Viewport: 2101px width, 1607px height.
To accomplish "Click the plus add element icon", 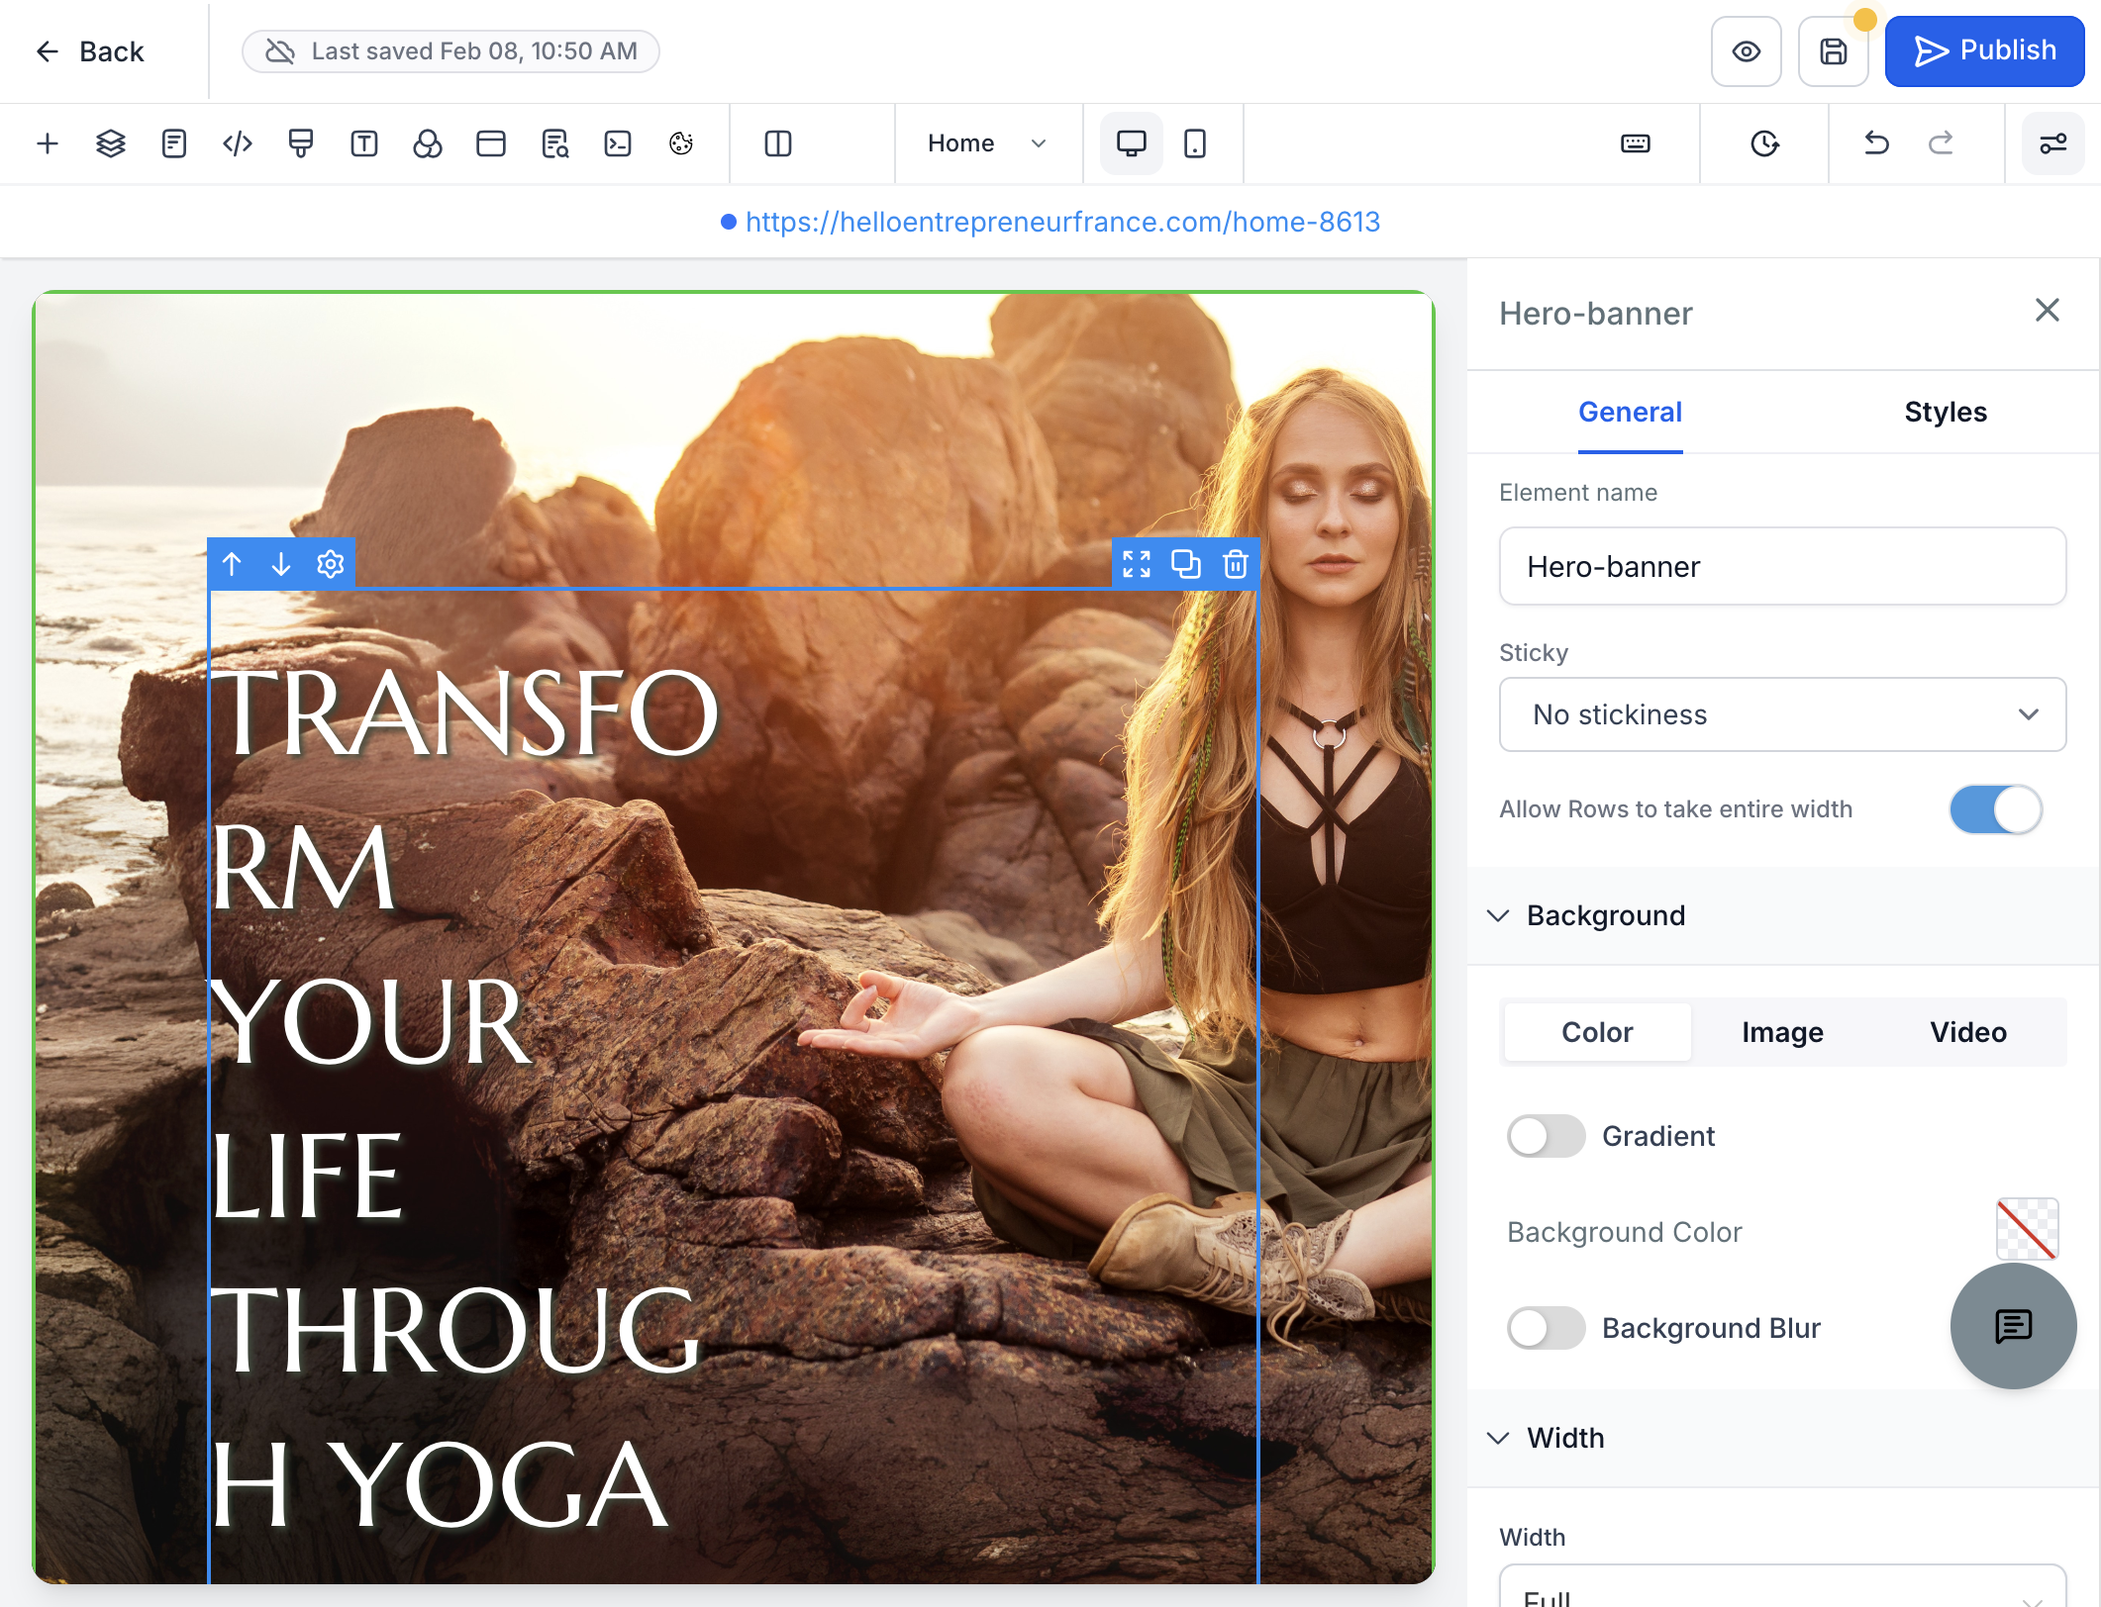I will [47, 143].
